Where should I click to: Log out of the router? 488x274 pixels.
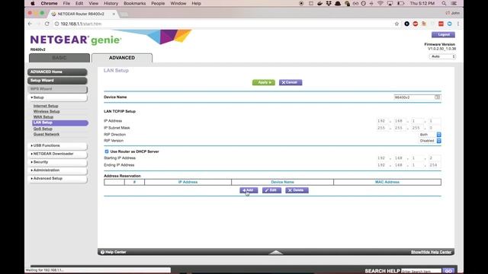pyautogui.click(x=443, y=34)
